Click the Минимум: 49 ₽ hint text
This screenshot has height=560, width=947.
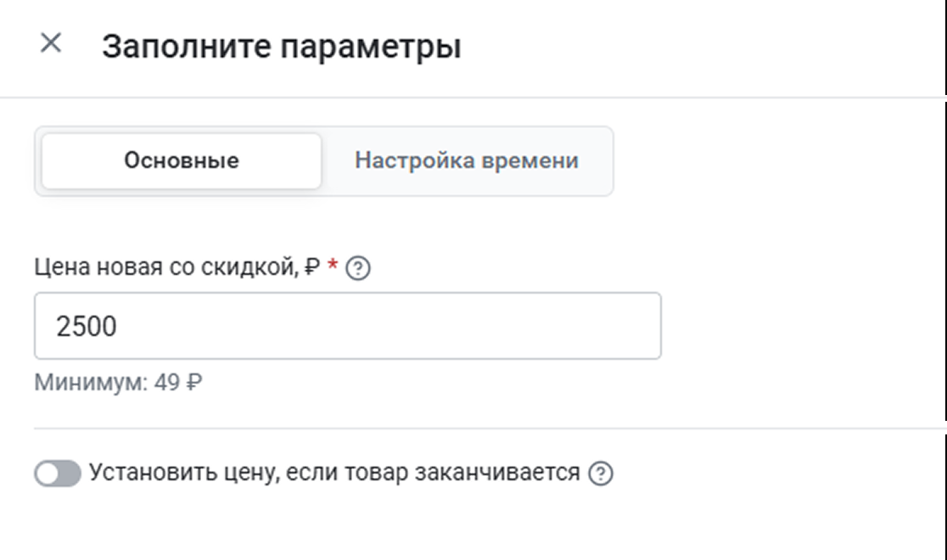[118, 383]
